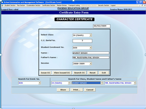Click the Name field with ANIKET SINGH
Screen dimensions: 146x109
coord(91,53)
